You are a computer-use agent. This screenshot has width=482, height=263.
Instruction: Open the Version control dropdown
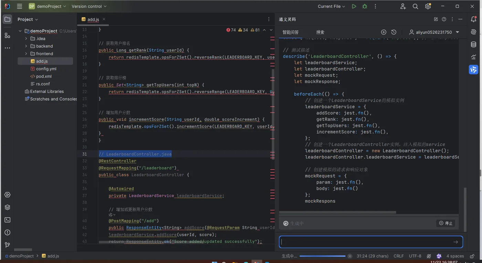pyautogui.click(x=89, y=6)
